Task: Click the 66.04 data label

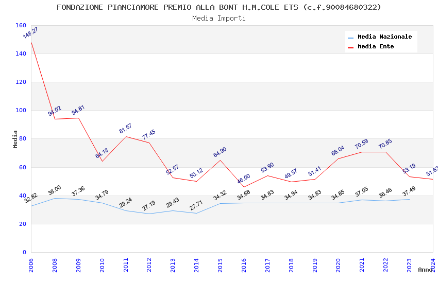Action: pos(338,151)
